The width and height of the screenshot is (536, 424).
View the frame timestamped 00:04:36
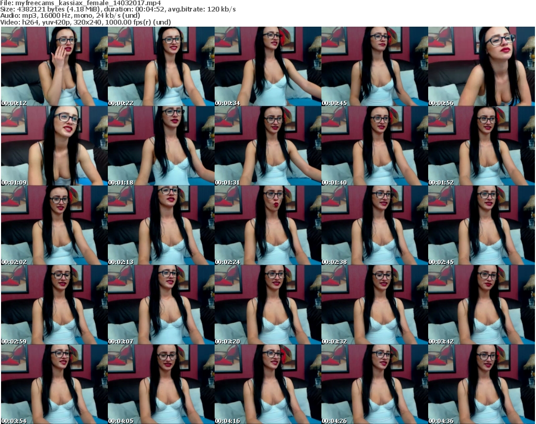(x=481, y=384)
